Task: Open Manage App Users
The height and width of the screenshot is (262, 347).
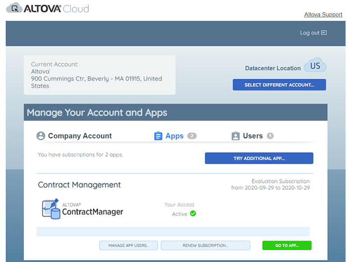Action: [128, 245]
